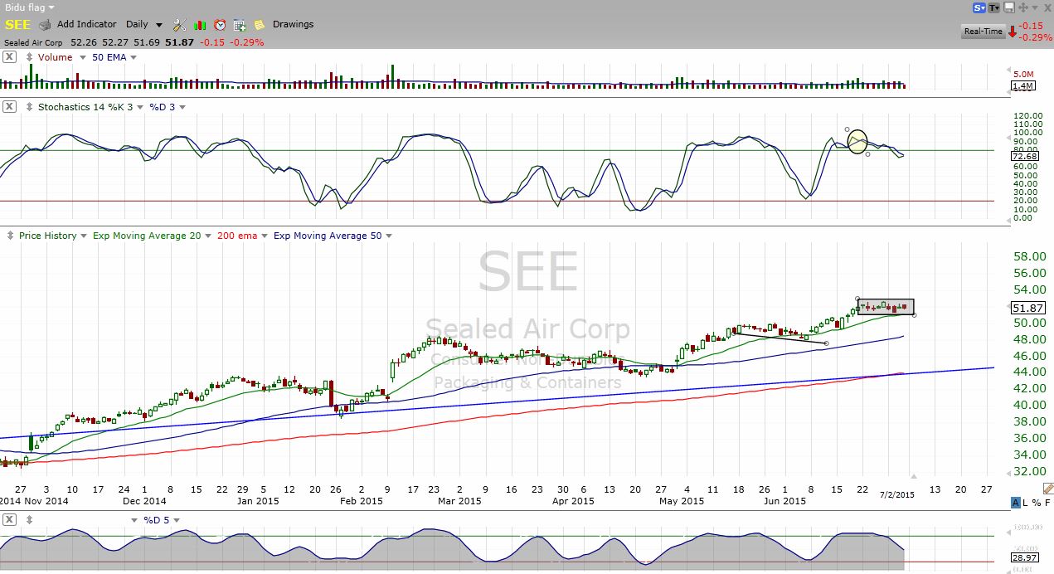1054x574 pixels.
Task: Toggle arithmetic scale 'A' button
Action: pos(1016,503)
